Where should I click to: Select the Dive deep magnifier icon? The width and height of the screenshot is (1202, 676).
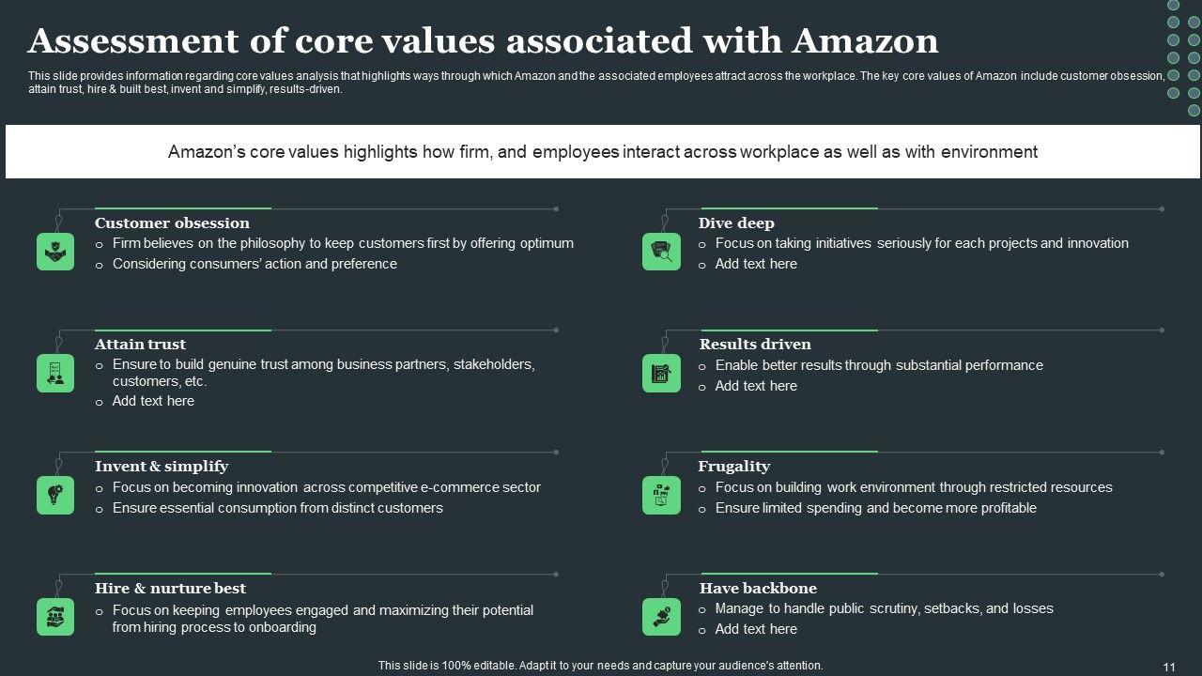[x=661, y=252]
